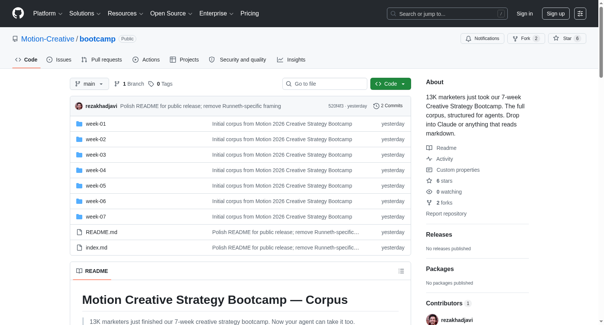Open the Motion-Creative organization link

coord(48,39)
